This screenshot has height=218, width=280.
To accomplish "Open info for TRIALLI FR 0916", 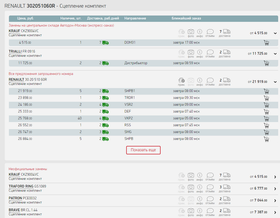I will 199,54.
